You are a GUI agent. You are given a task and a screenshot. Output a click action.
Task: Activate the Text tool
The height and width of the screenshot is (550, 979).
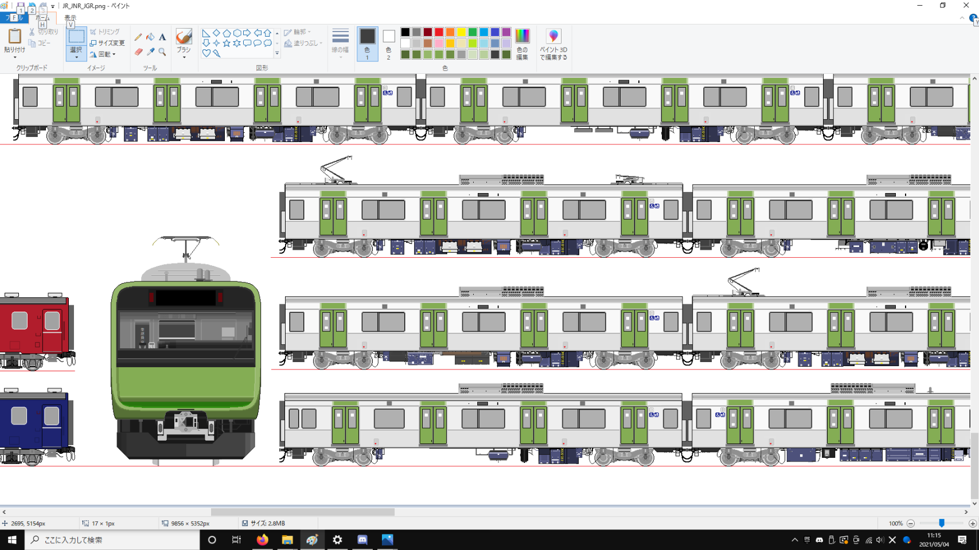(x=162, y=37)
